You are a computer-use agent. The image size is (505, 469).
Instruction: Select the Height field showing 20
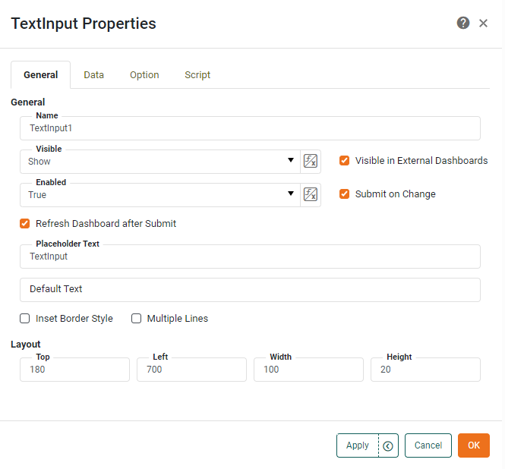pos(425,370)
